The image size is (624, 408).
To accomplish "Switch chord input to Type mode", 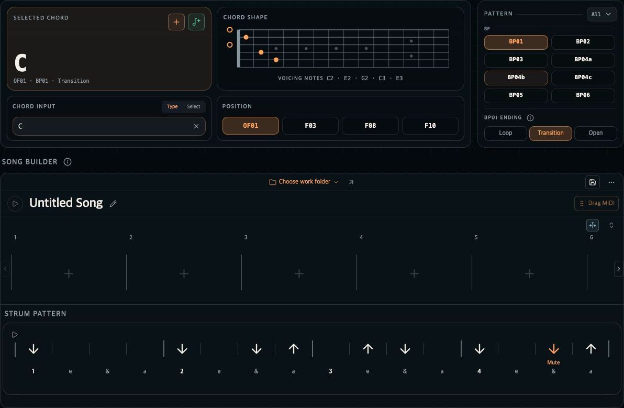I will 172,107.
